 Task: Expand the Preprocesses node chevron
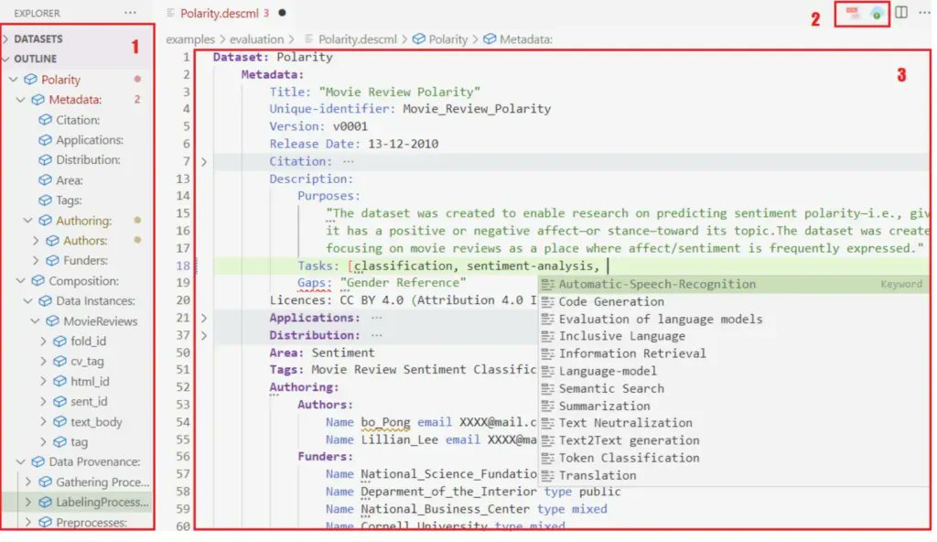click(28, 522)
